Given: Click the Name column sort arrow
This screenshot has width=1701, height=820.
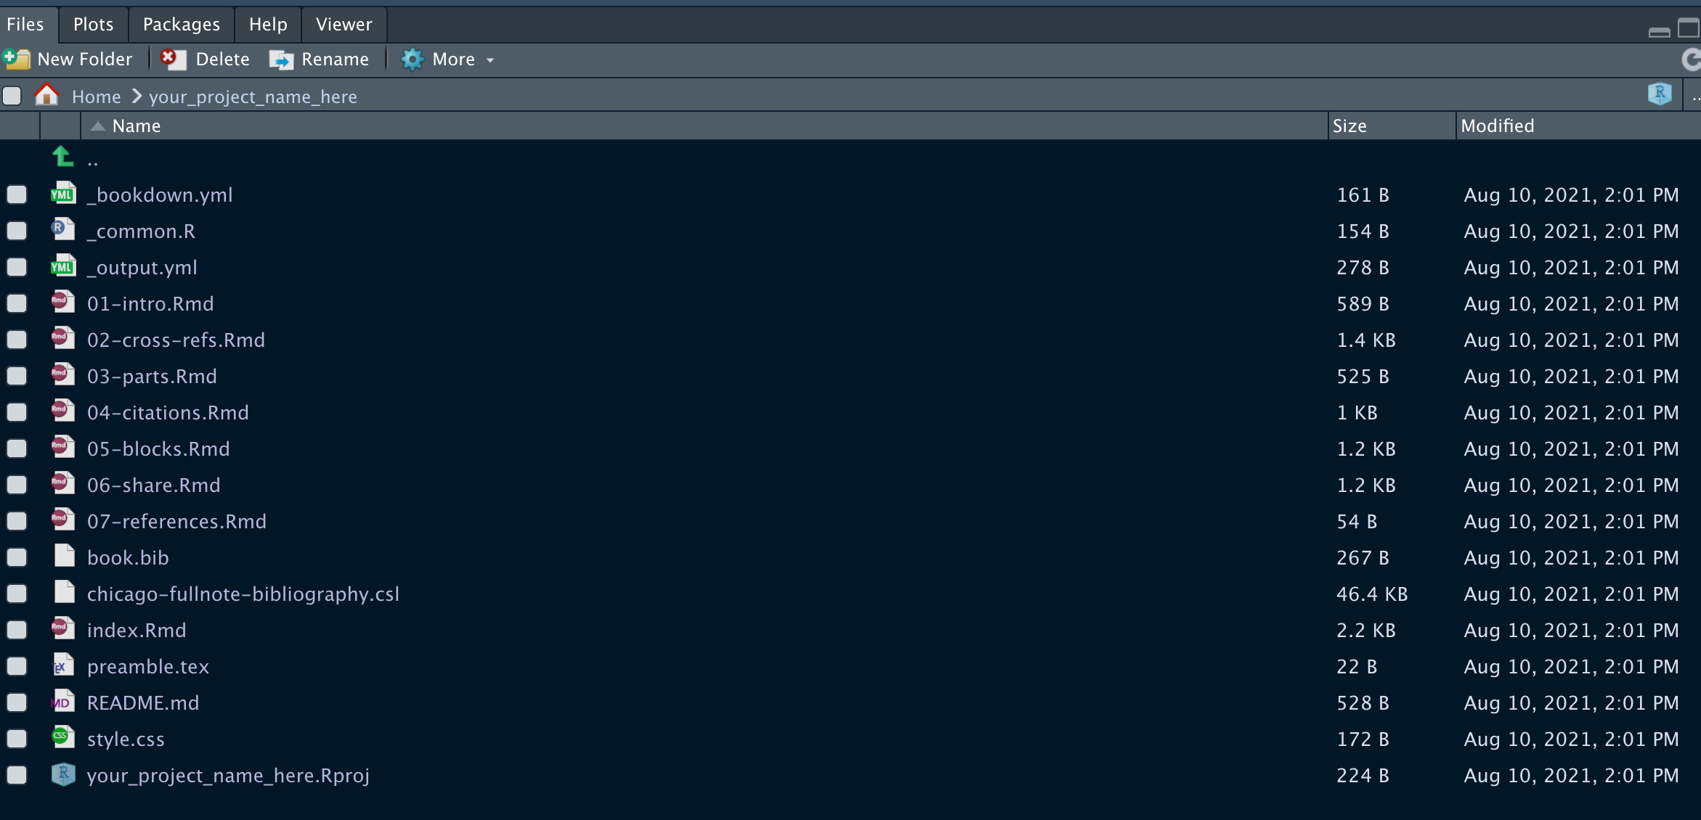Looking at the screenshot, I should coord(98,126).
